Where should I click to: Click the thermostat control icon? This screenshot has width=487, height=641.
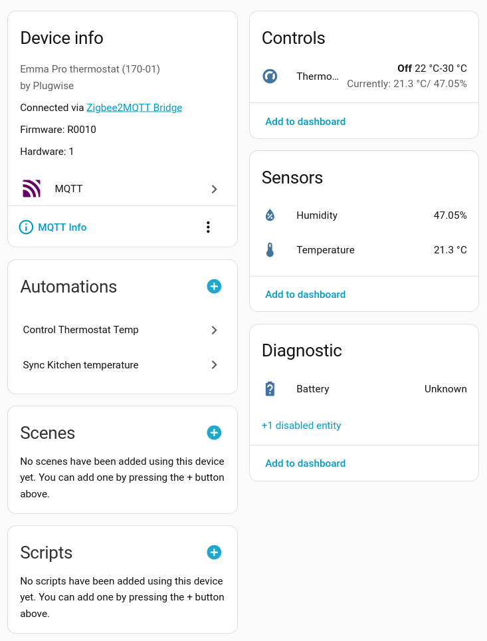pos(270,76)
